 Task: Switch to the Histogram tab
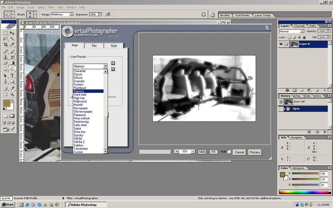298,168
